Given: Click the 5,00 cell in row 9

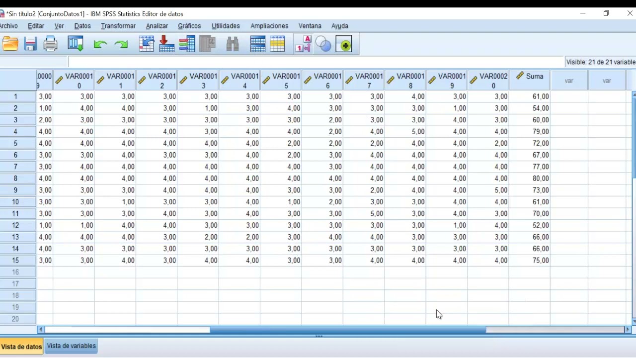Looking at the screenshot, I should (x=488, y=190).
